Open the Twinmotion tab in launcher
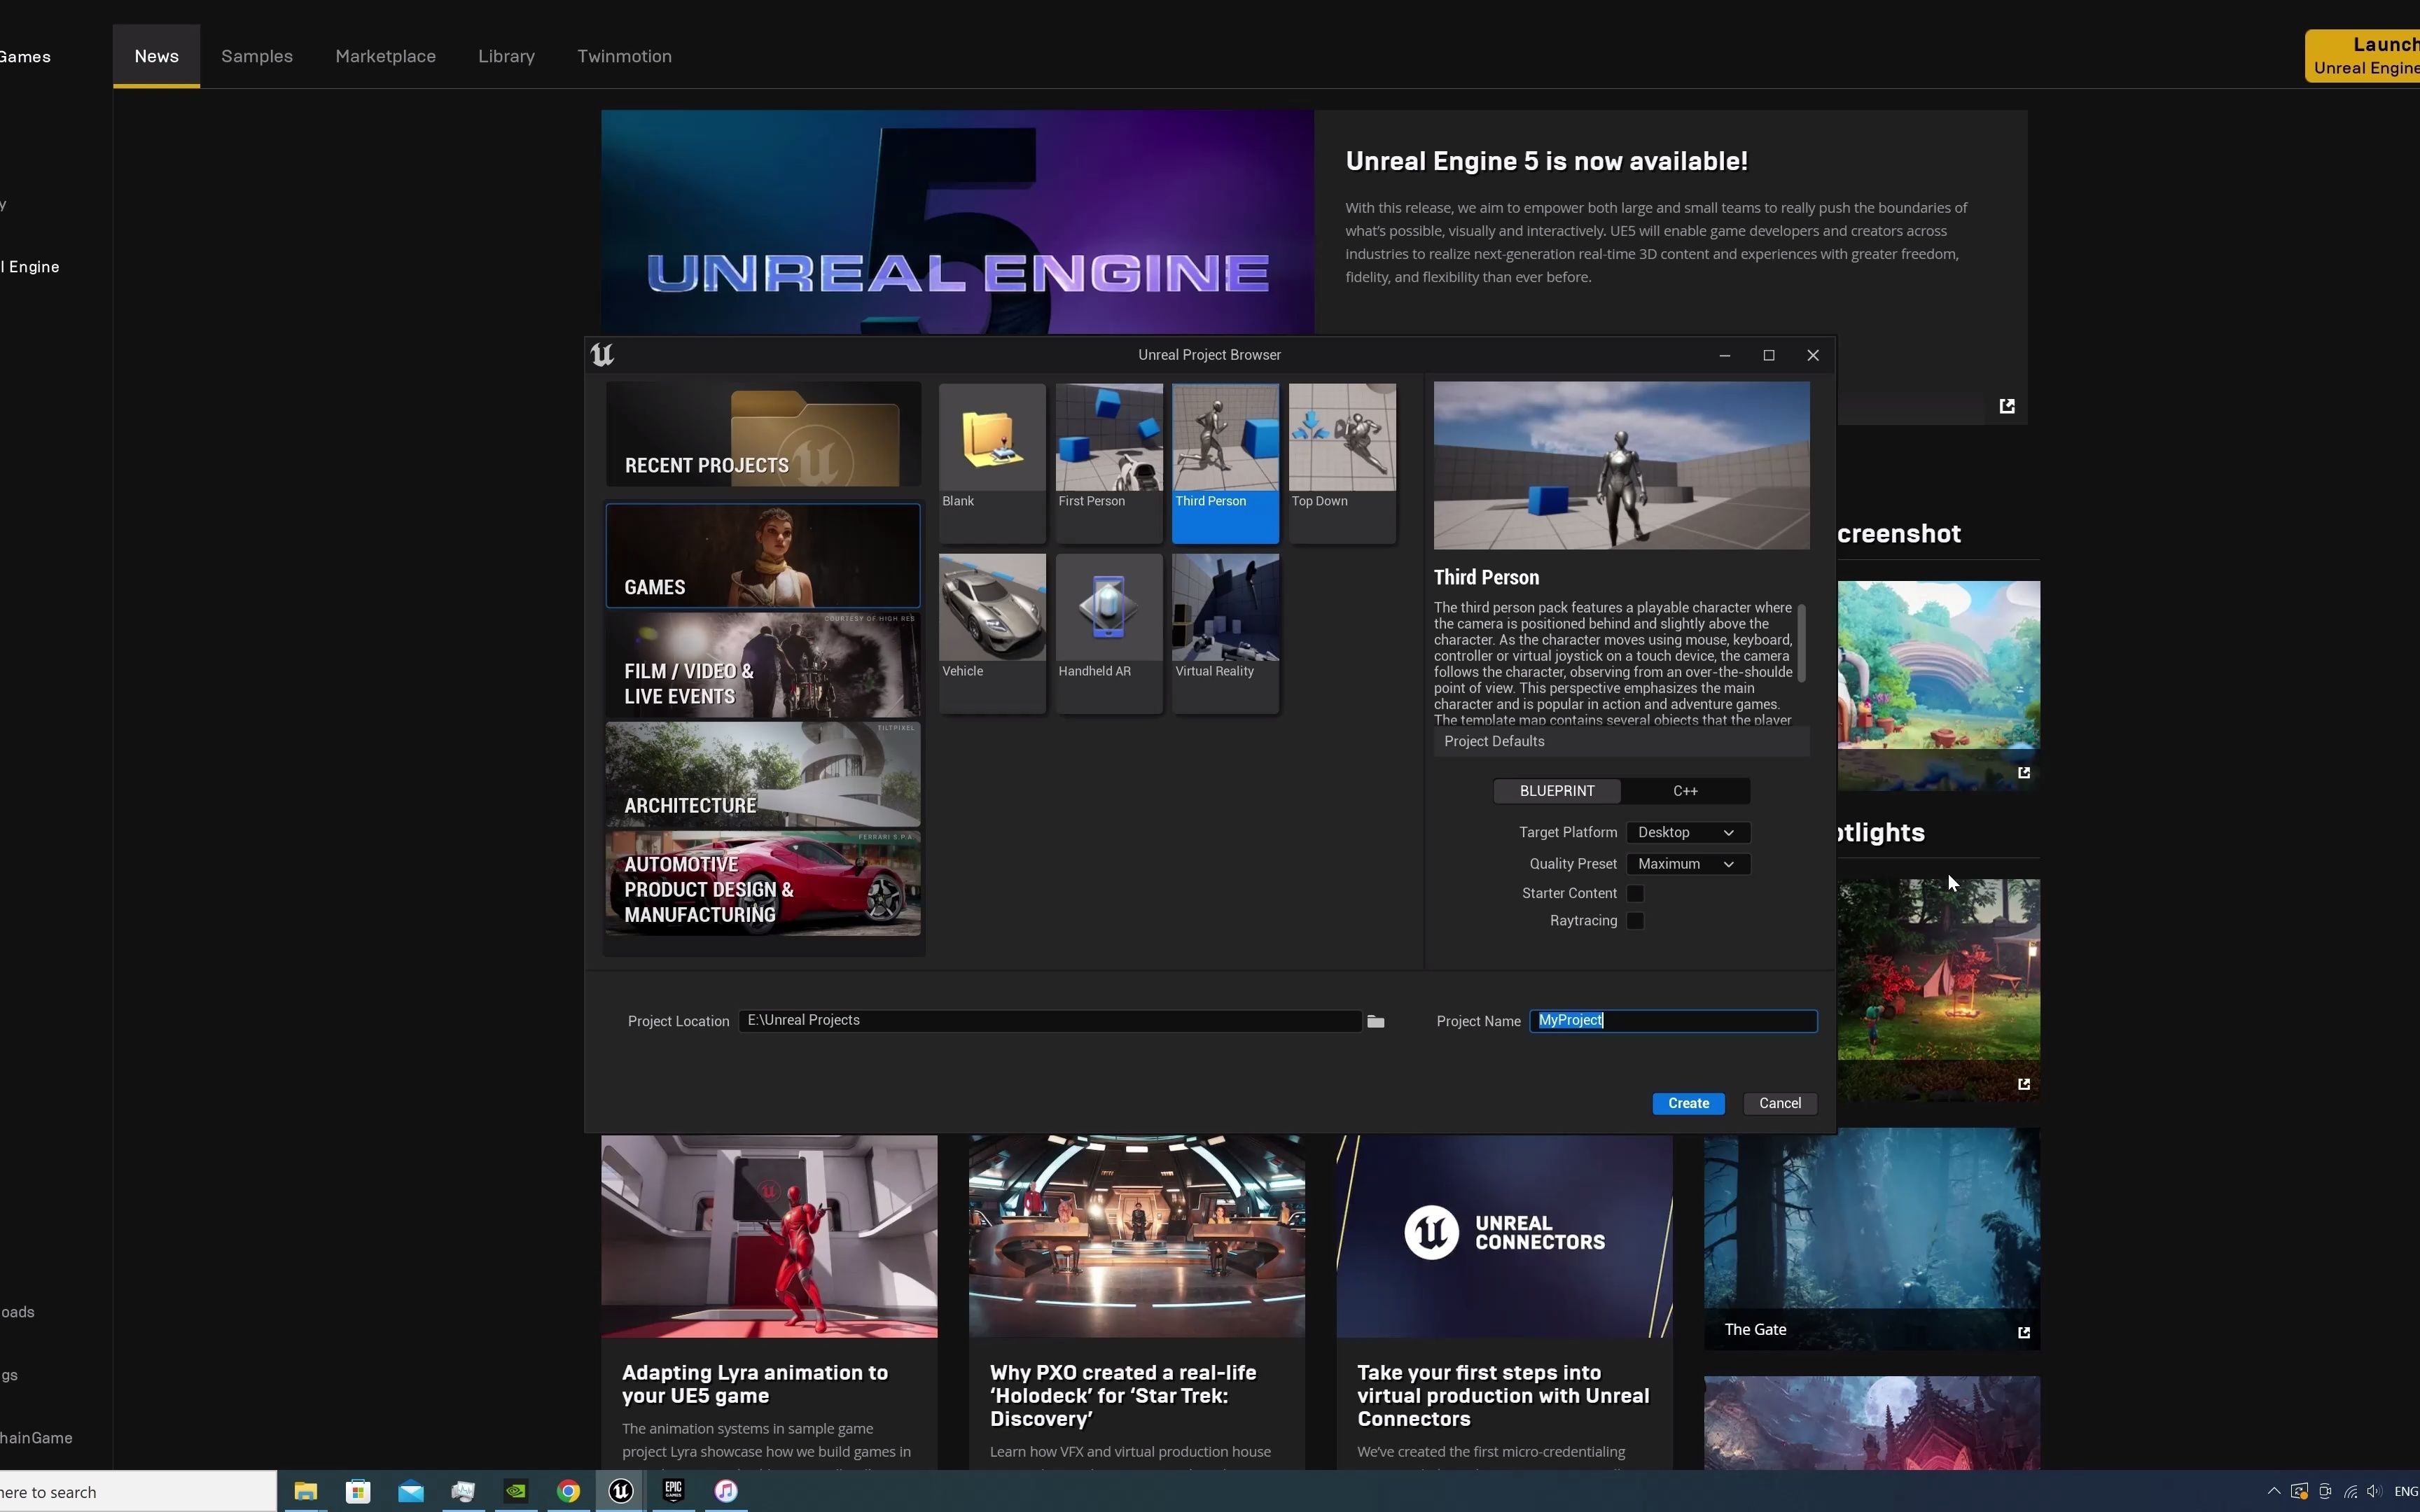Viewport: 2420px width, 1512px height. [x=625, y=56]
